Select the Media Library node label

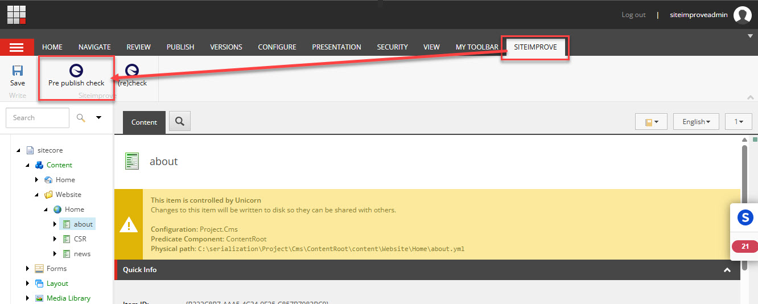tap(68, 298)
